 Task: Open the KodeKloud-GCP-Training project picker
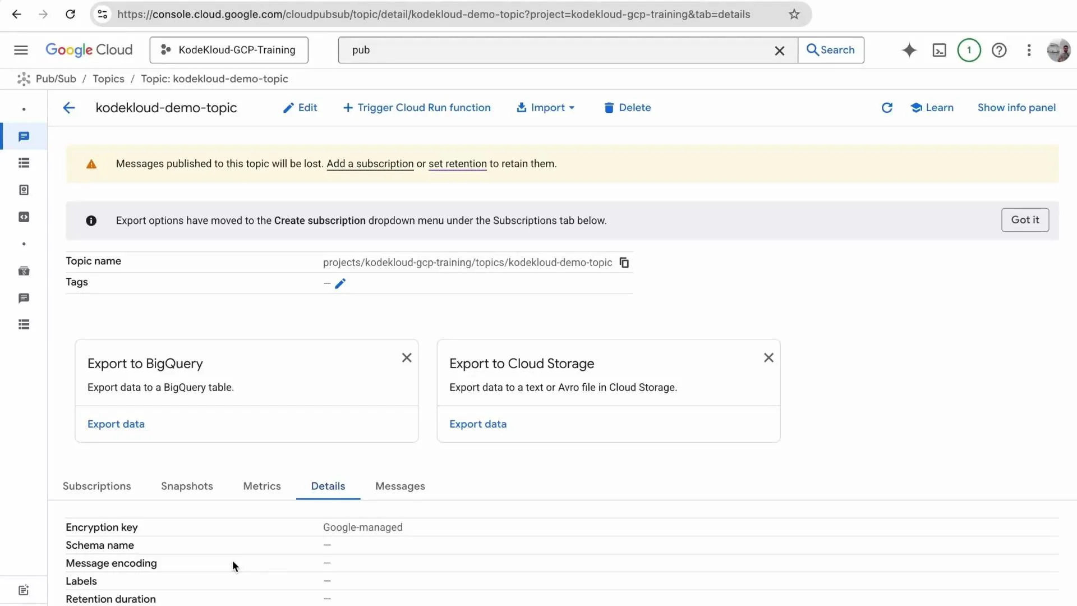pyautogui.click(x=229, y=50)
